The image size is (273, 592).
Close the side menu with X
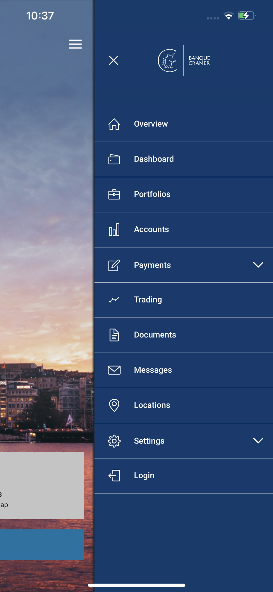[x=113, y=60]
